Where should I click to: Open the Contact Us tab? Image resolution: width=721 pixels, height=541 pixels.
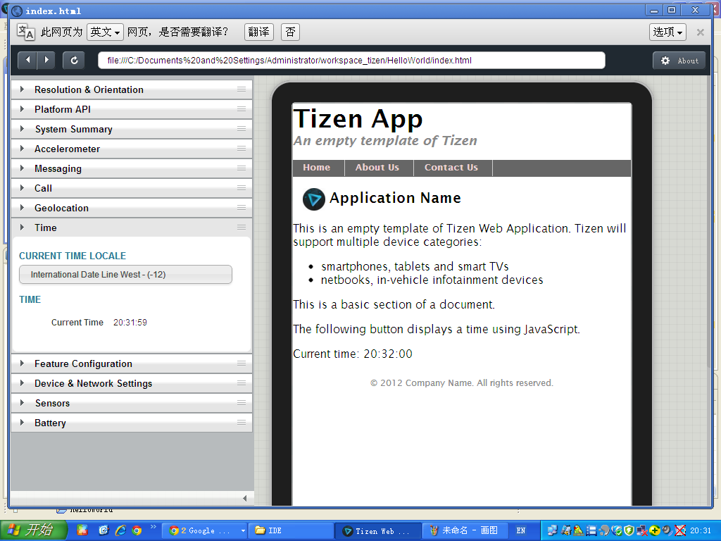451,168
